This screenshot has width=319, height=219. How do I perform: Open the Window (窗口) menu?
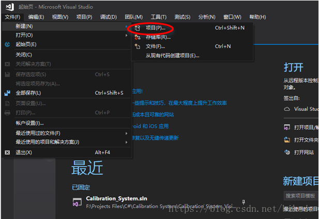(x=232, y=17)
